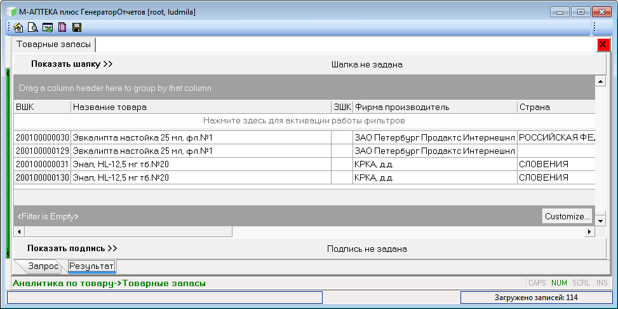This screenshot has width=618, height=309.
Task: Sort by Фирма производитель column header
Action: point(434,107)
